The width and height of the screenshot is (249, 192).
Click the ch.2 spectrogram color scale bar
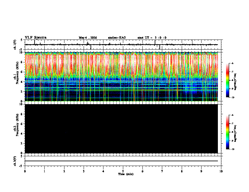[x=227, y=132]
